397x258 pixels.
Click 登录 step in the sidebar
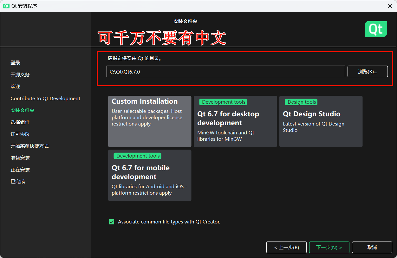15,63
